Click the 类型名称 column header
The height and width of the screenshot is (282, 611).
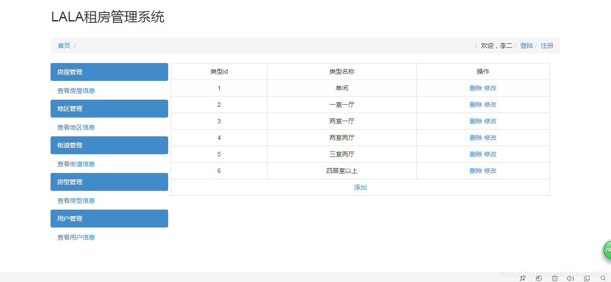[x=342, y=72]
